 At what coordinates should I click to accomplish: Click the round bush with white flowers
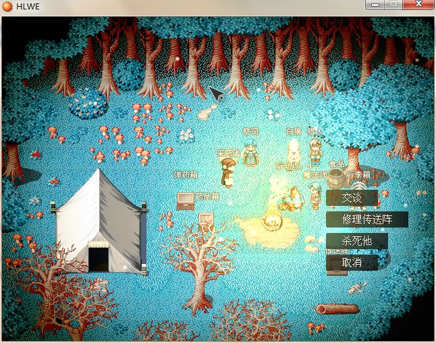tap(88, 103)
